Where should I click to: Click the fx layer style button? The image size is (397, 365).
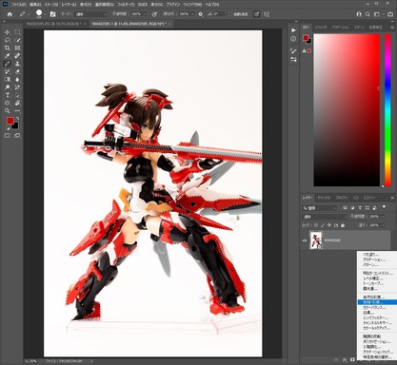[x=345, y=360]
